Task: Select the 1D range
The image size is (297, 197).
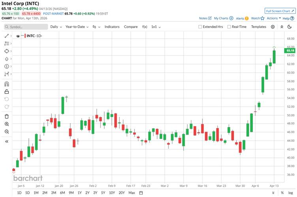Action: tap(19, 193)
